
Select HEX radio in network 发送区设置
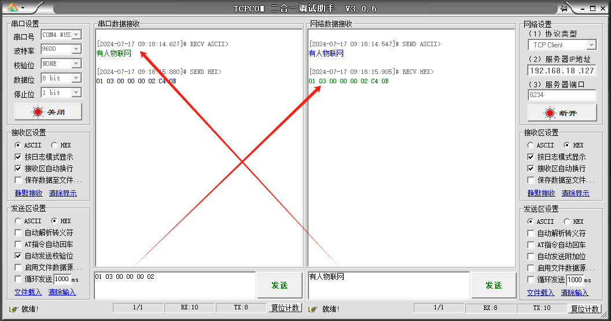(568, 222)
